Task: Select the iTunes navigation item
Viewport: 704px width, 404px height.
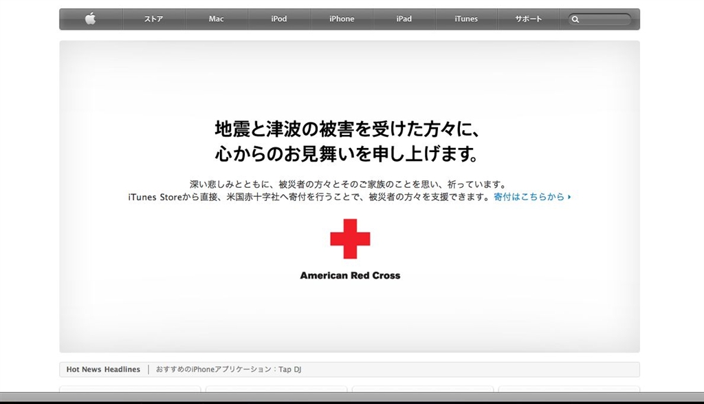Action: click(x=466, y=19)
